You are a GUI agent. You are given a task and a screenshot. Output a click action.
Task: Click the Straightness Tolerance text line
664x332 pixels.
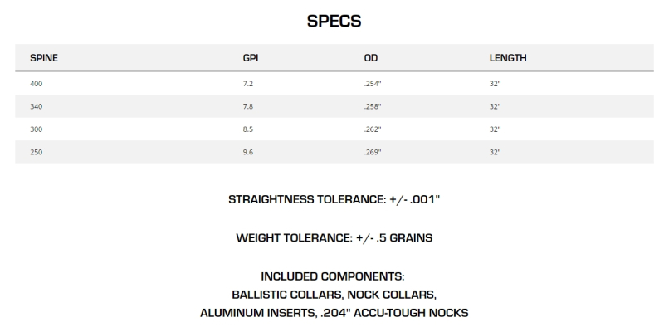(333, 200)
